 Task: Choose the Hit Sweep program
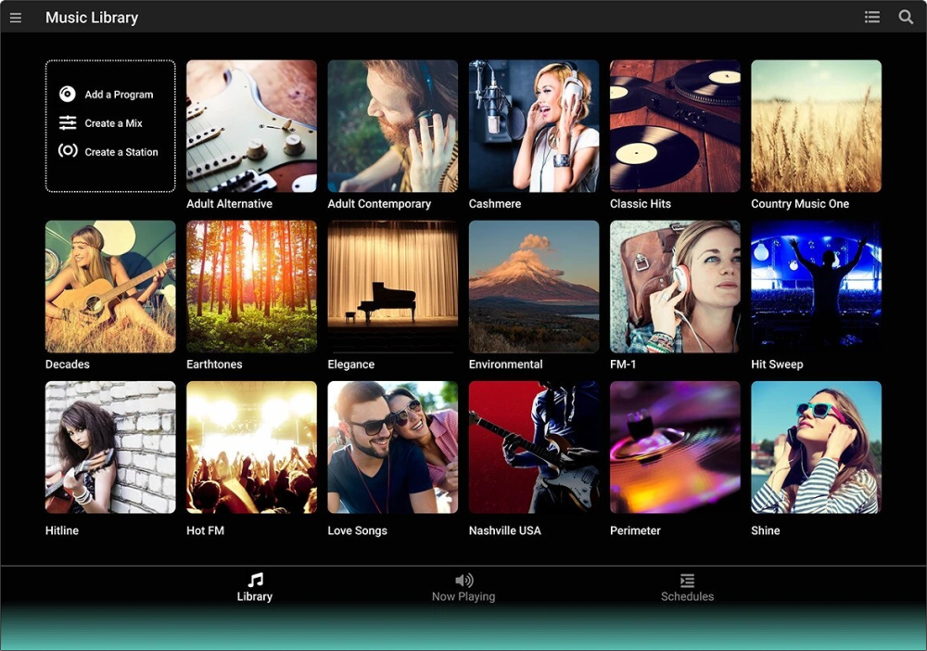(x=816, y=287)
